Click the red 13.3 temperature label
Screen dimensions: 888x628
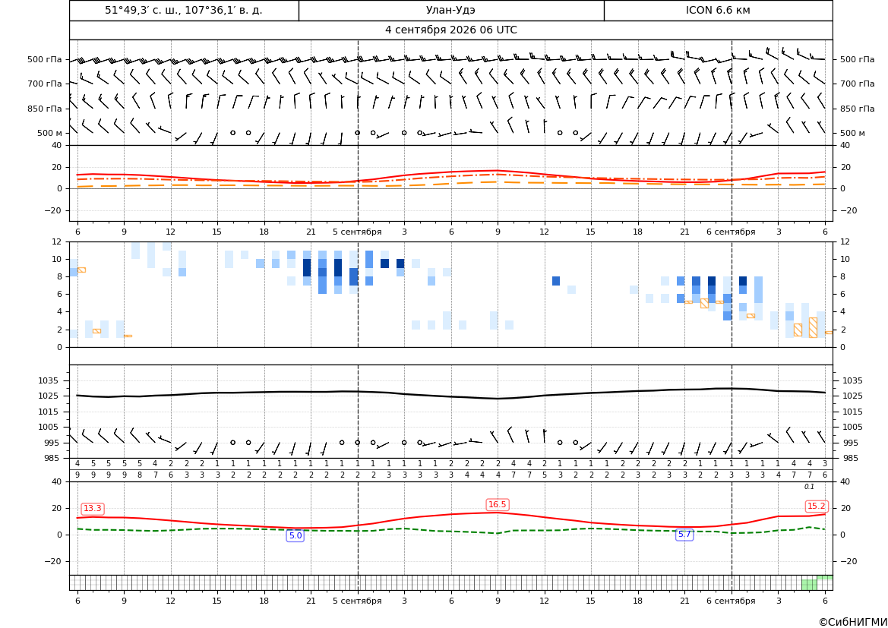click(x=93, y=509)
